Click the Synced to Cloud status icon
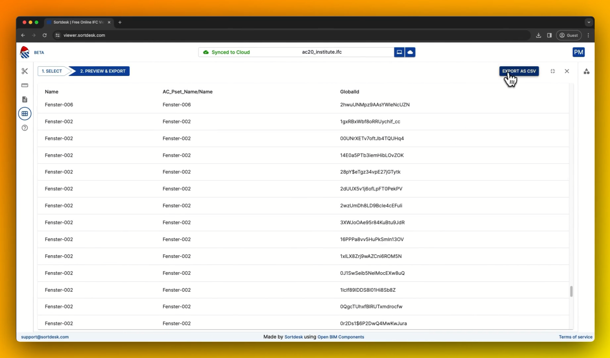 (x=206, y=52)
